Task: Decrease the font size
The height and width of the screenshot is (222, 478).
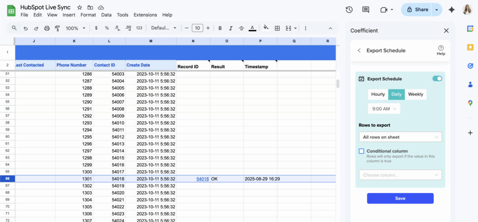Action: pos(187,28)
